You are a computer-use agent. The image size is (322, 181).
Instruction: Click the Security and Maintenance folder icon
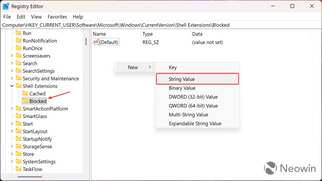[19, 78]
